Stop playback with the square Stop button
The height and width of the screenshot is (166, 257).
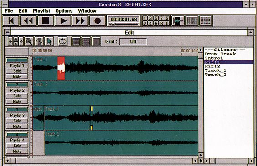pos(46,21)
